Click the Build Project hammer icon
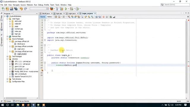Viewport: 190px width, 107px height. pos(57,9)
